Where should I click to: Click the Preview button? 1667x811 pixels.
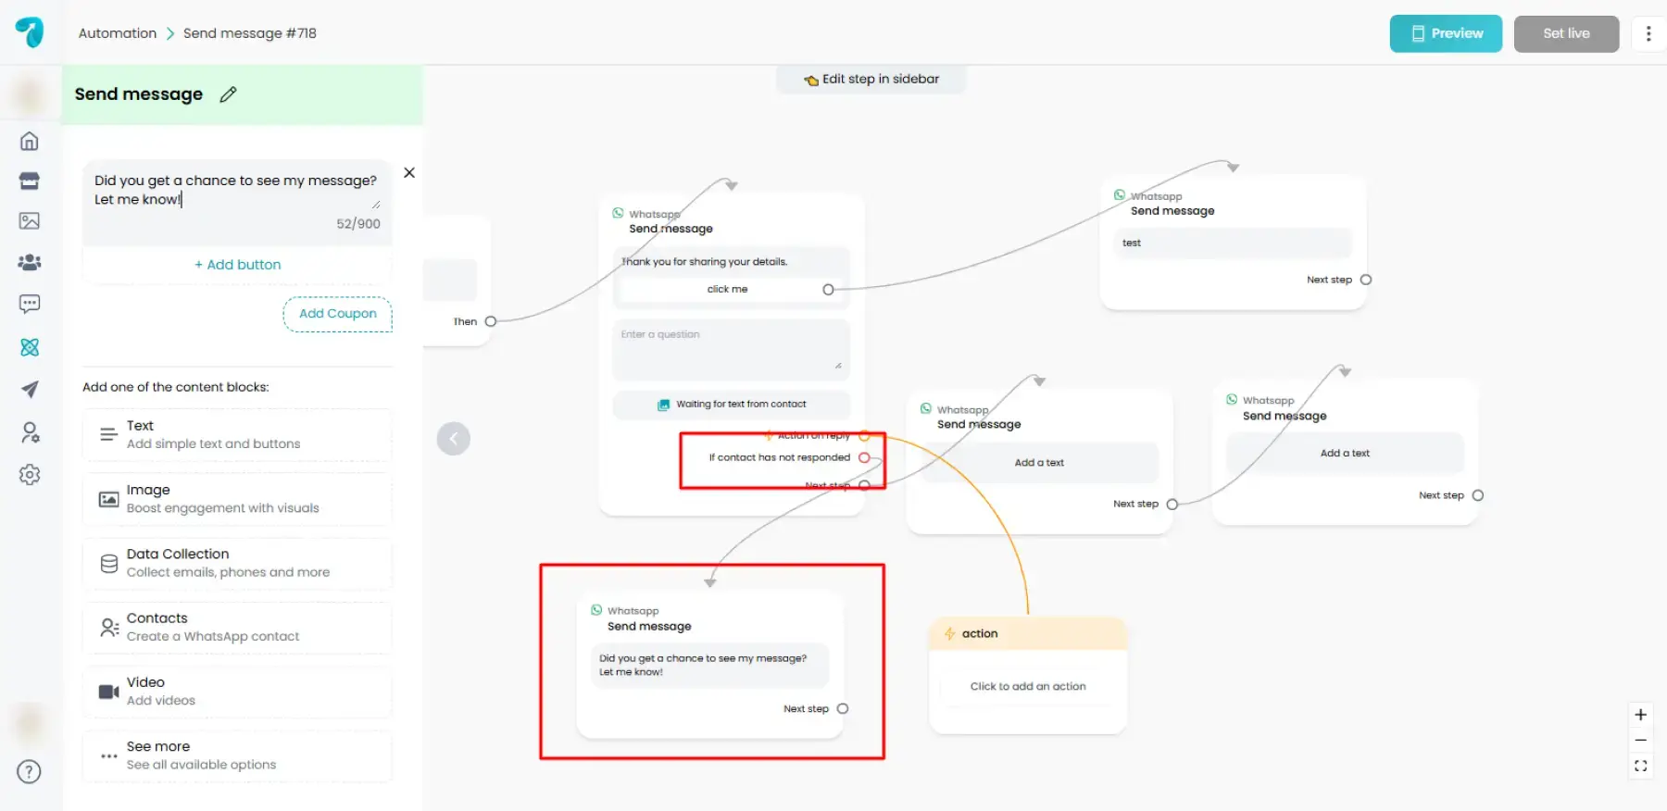(x=1446, y=33)
